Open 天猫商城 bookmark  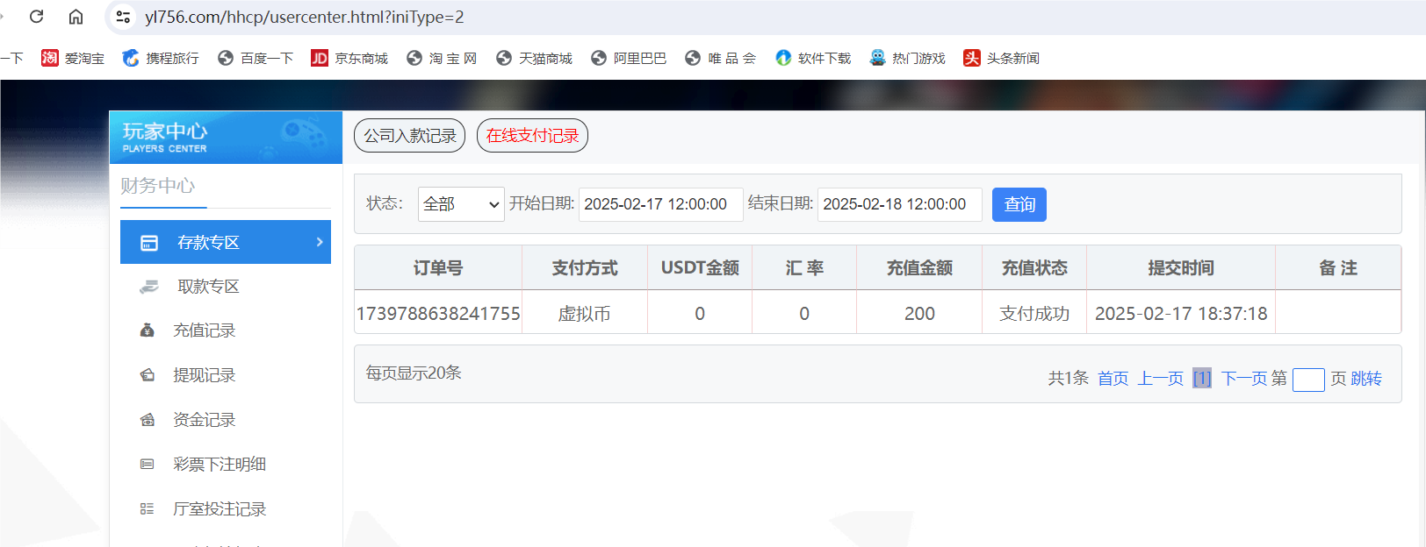[534, 58]
